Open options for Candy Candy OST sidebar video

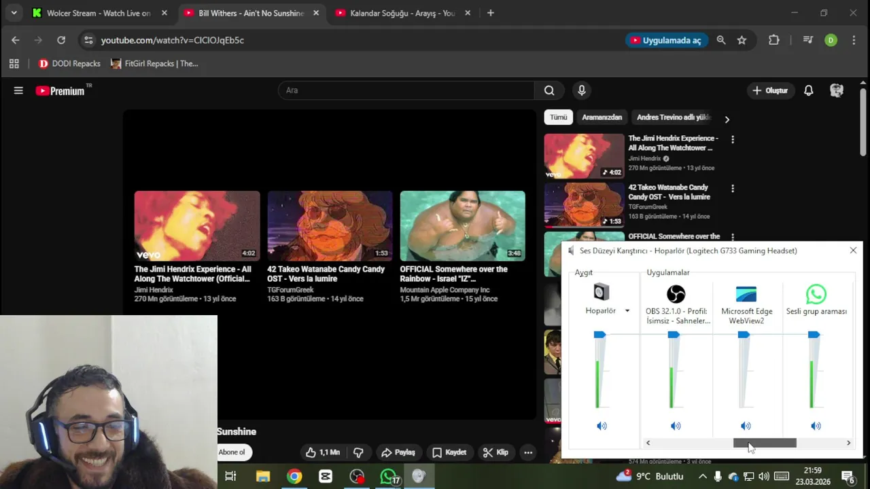732,188
